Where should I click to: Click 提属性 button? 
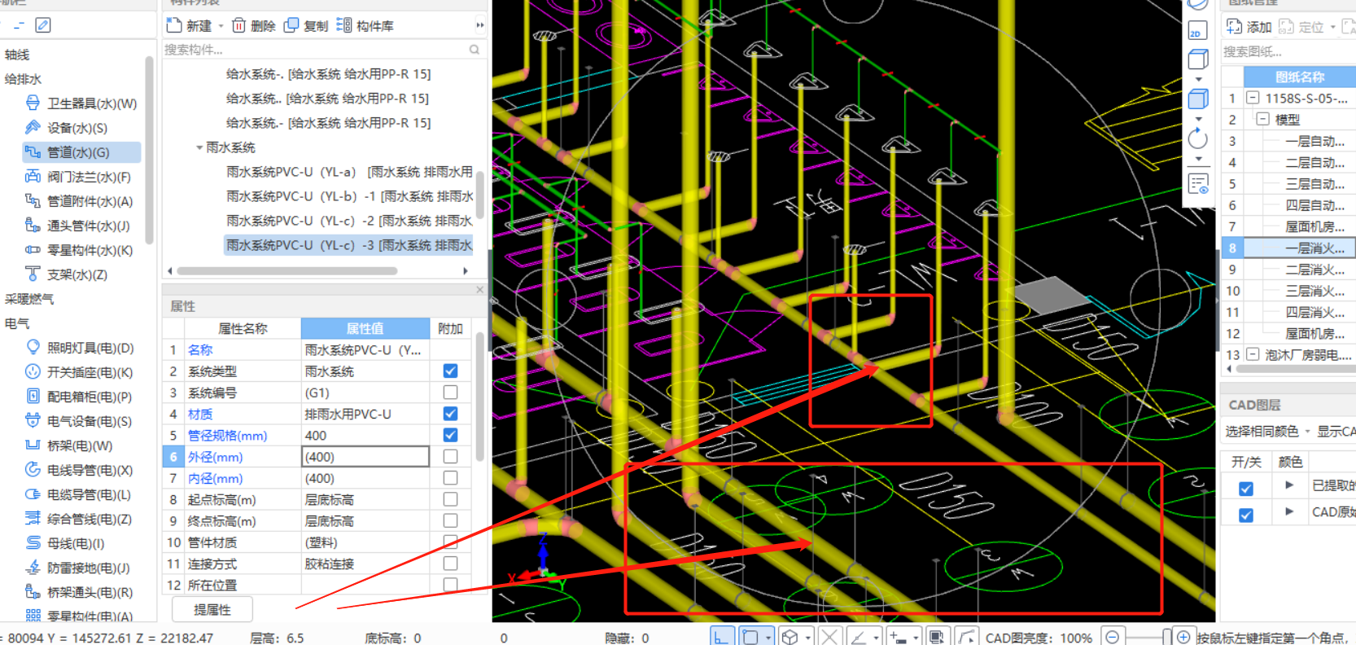click(x=212, y=609)
